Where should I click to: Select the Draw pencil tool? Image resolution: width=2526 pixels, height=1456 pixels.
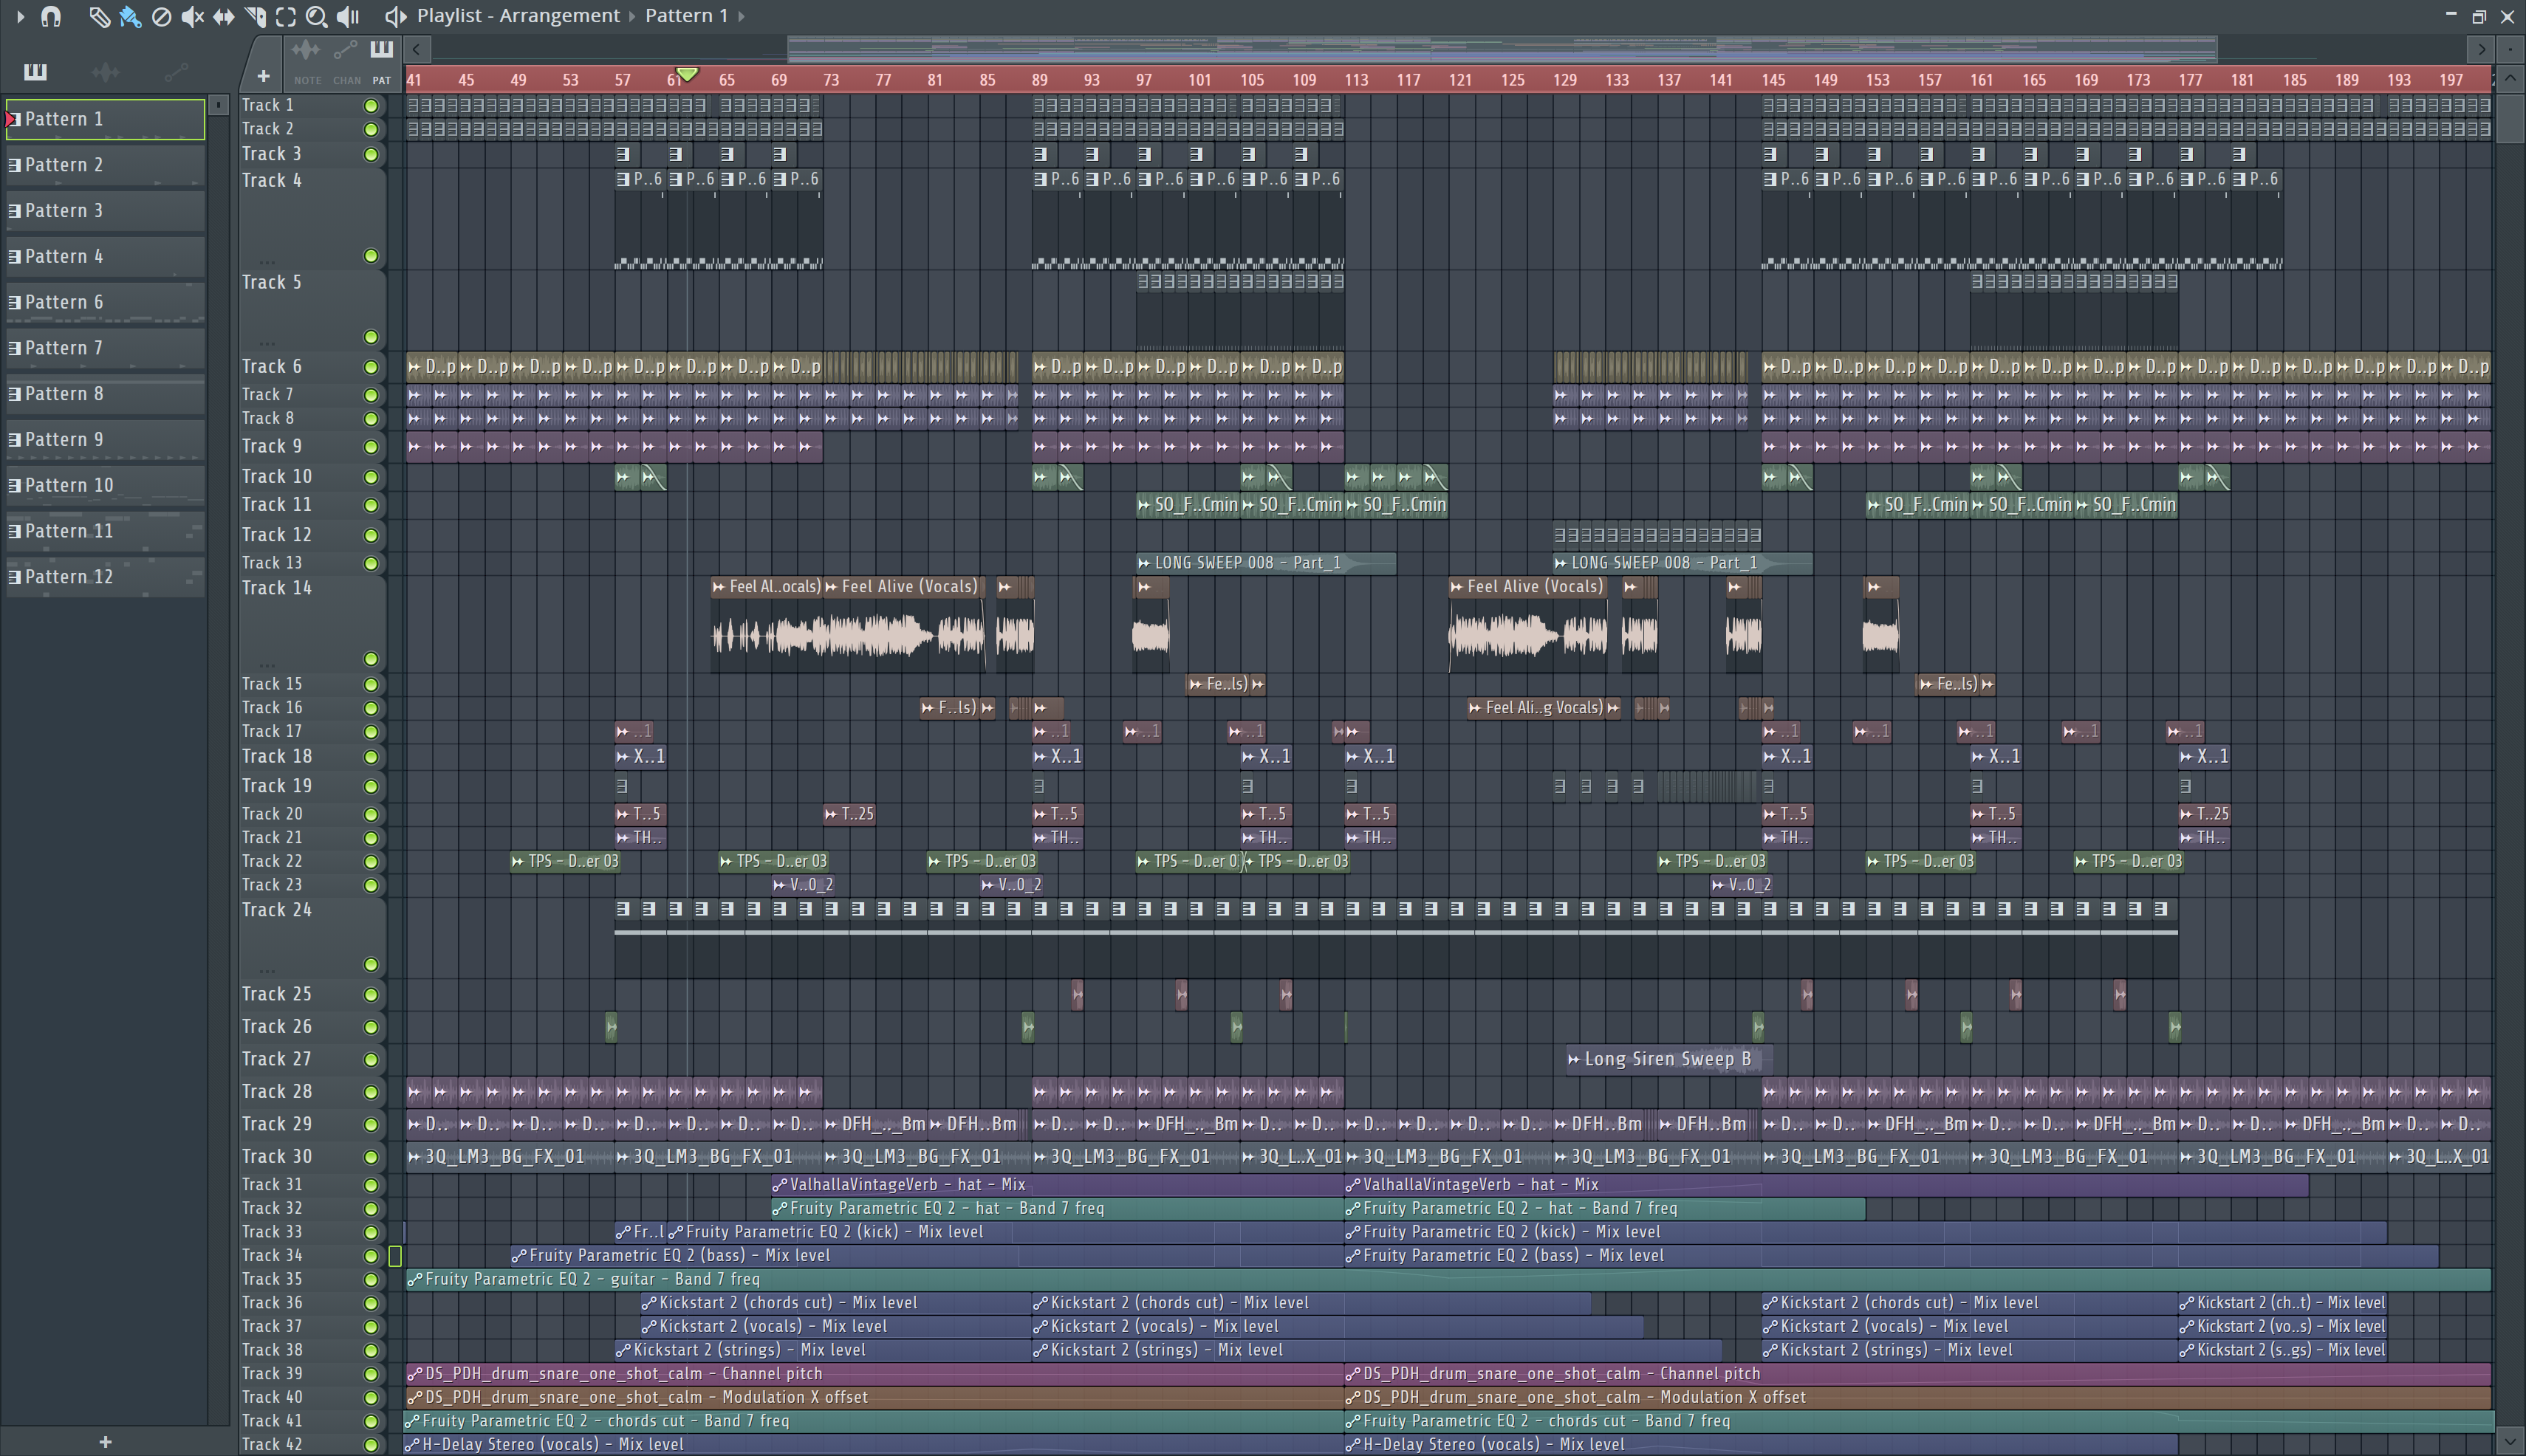pos(98,16)
